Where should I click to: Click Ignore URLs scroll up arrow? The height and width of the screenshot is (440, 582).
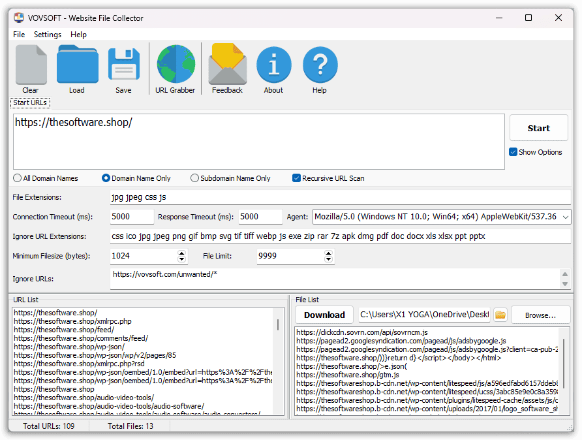[565, 274]
